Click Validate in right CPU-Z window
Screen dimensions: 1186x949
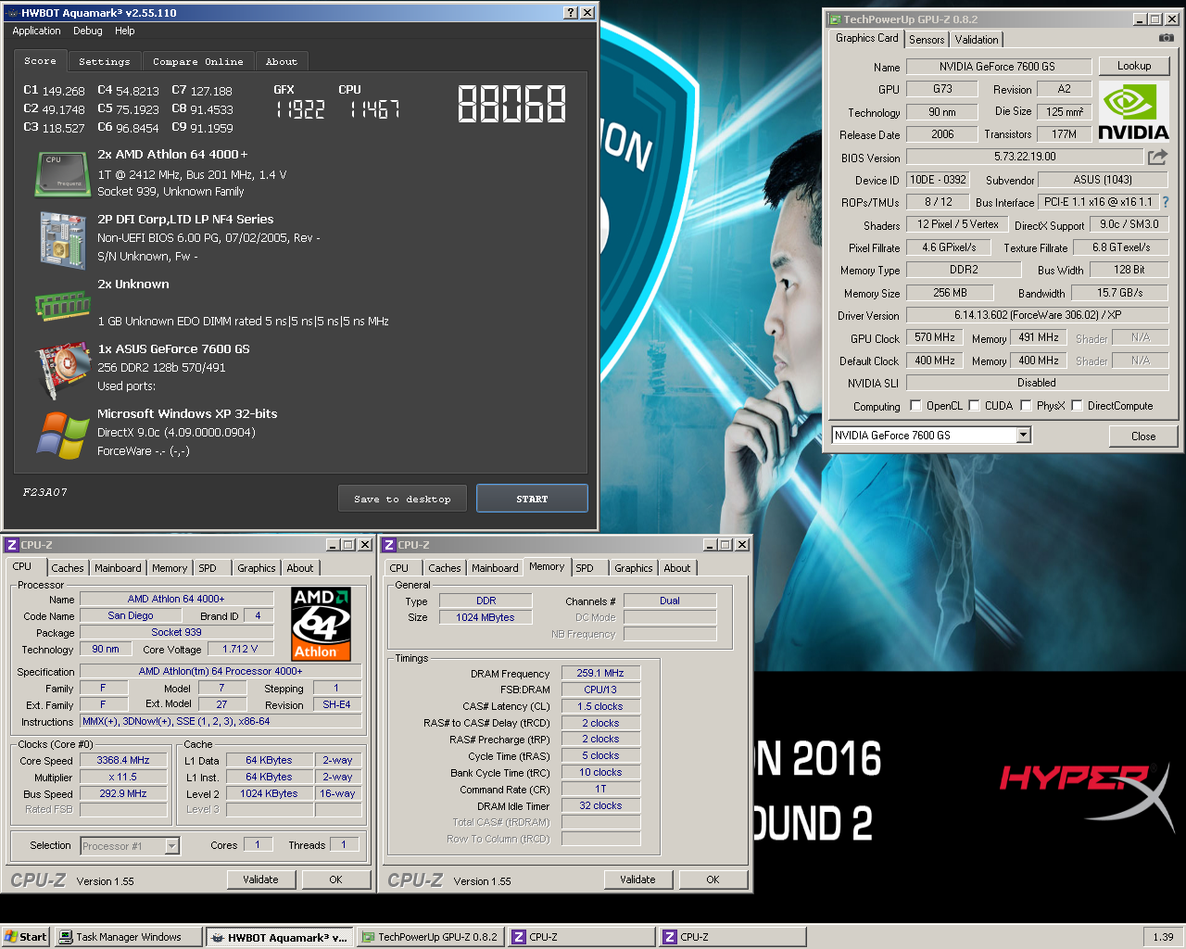click(x=637, y=879)
